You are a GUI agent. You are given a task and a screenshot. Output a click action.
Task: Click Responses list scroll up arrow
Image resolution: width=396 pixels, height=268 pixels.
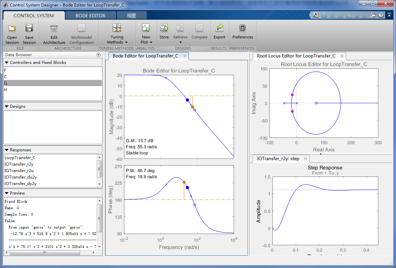pos(100,157)
